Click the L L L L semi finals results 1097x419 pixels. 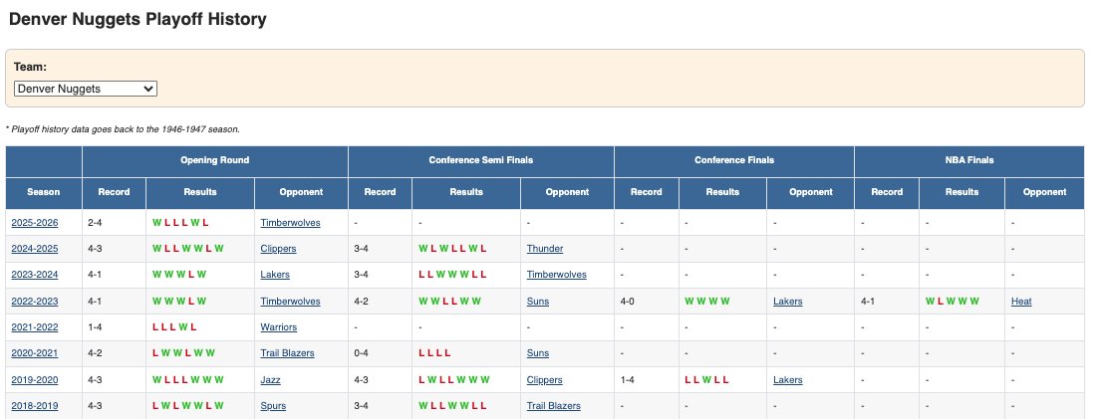[x=434, y=353]
